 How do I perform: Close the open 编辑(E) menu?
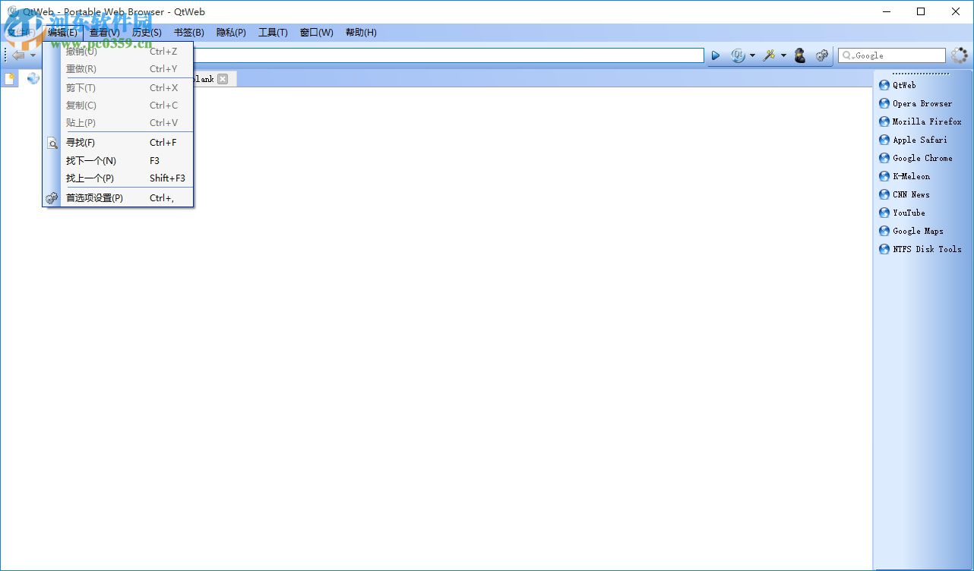pyautogui.click(x=62, y=33)
